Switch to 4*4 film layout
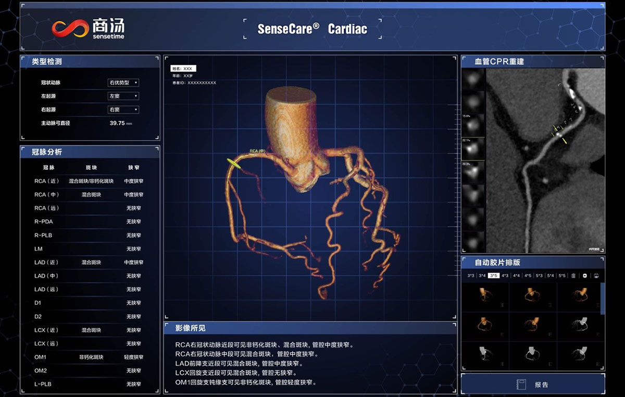 [516, 276]
